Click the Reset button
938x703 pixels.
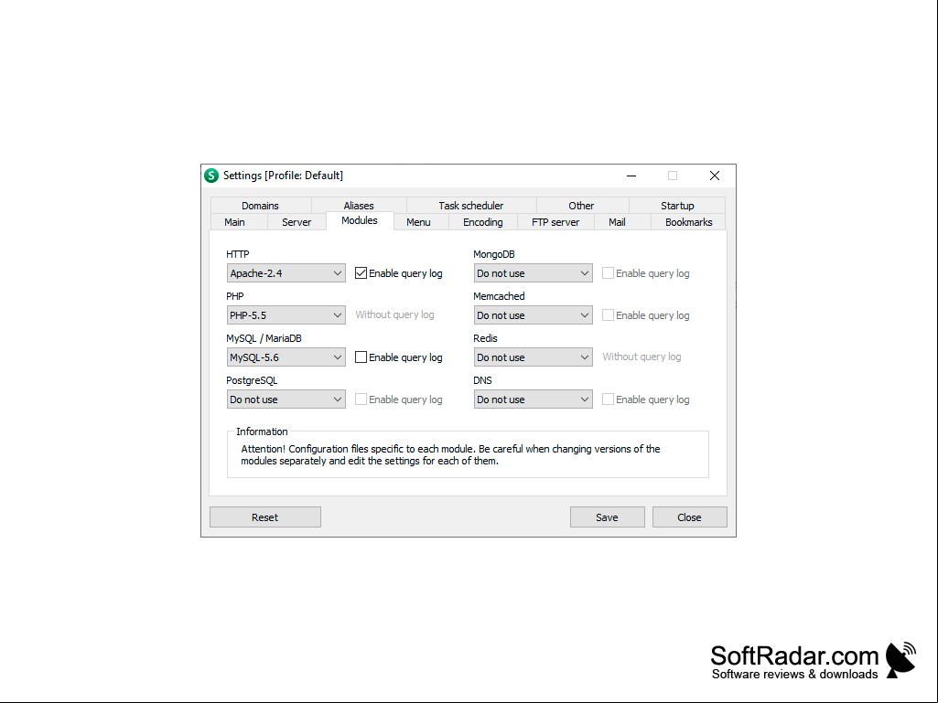click(x=265, y=517)
